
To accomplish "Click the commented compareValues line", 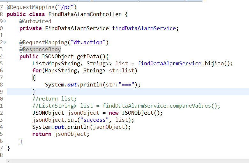I will 126,106.
